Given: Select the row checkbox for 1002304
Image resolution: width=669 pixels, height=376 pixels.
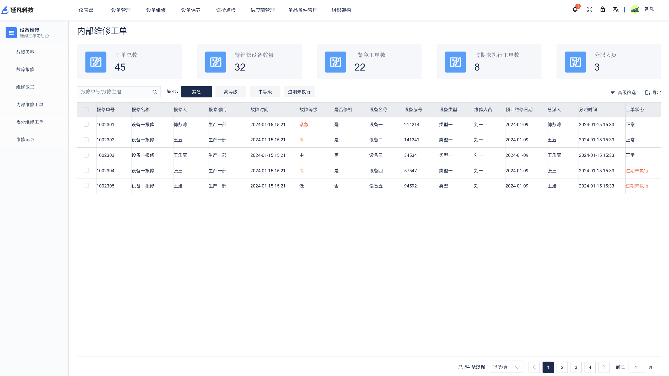Looking at the screenshot, I should 86,170.
